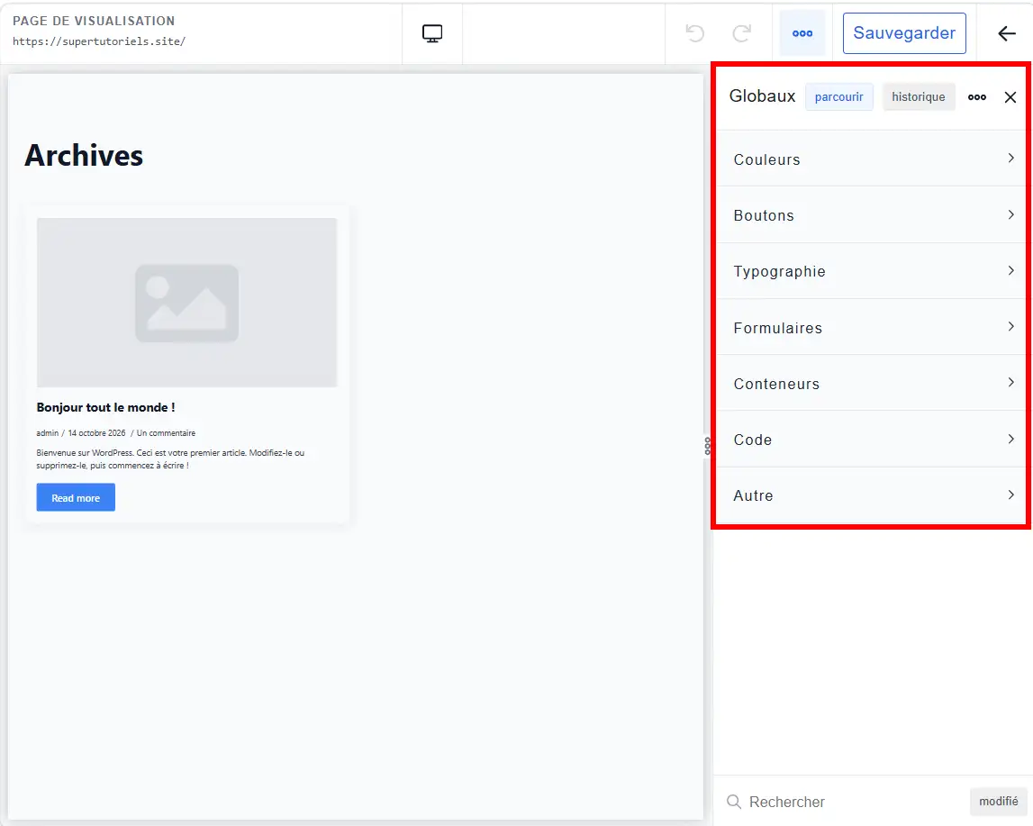Click the Read more button
This screenshot has width=1033, height=826.
point(76,497)
